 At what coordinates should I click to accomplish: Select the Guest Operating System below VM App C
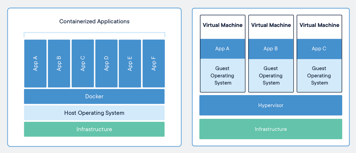point(319,76)
